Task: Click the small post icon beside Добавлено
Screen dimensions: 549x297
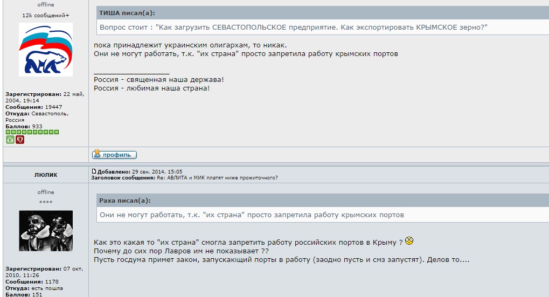Action: click(94, 171)
